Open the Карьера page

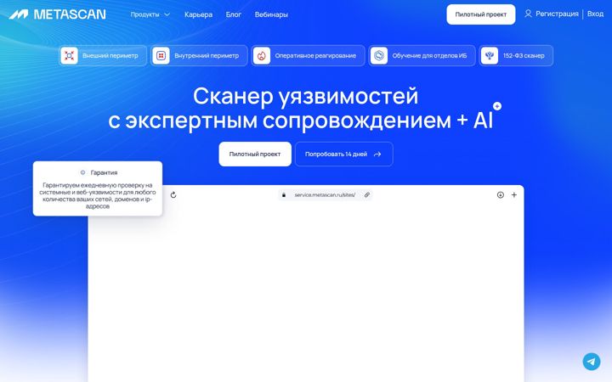click(198, 14)
